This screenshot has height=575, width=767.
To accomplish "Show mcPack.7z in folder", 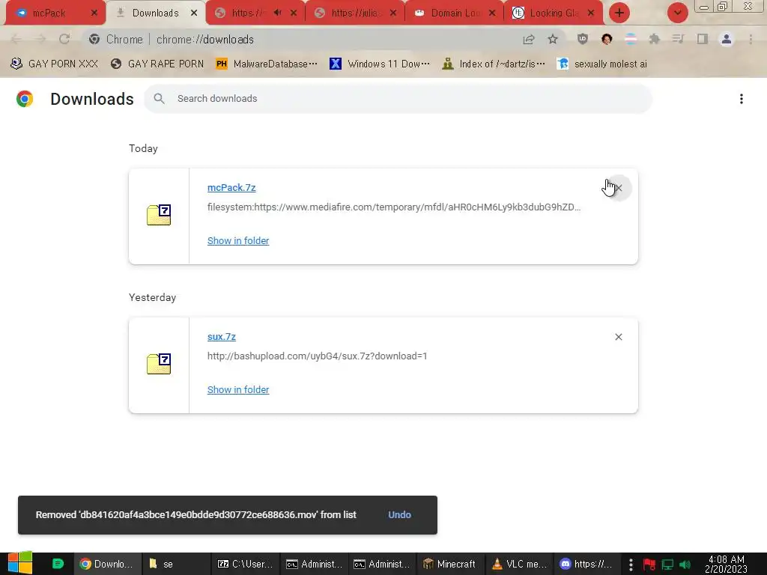I will 238,240.
